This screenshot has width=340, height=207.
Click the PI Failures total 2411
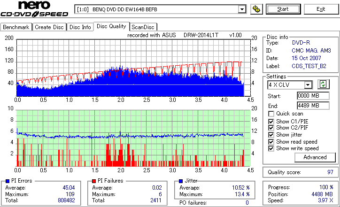156,200
